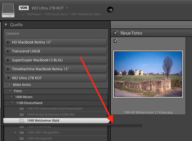
Task: Click the Bilder Archiv folder name
Action: coord(22,85)
